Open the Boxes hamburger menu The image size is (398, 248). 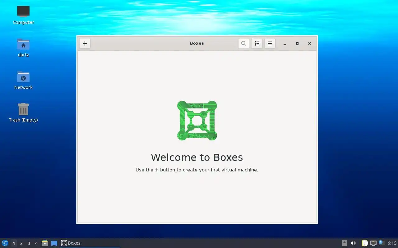click(270, 43)
